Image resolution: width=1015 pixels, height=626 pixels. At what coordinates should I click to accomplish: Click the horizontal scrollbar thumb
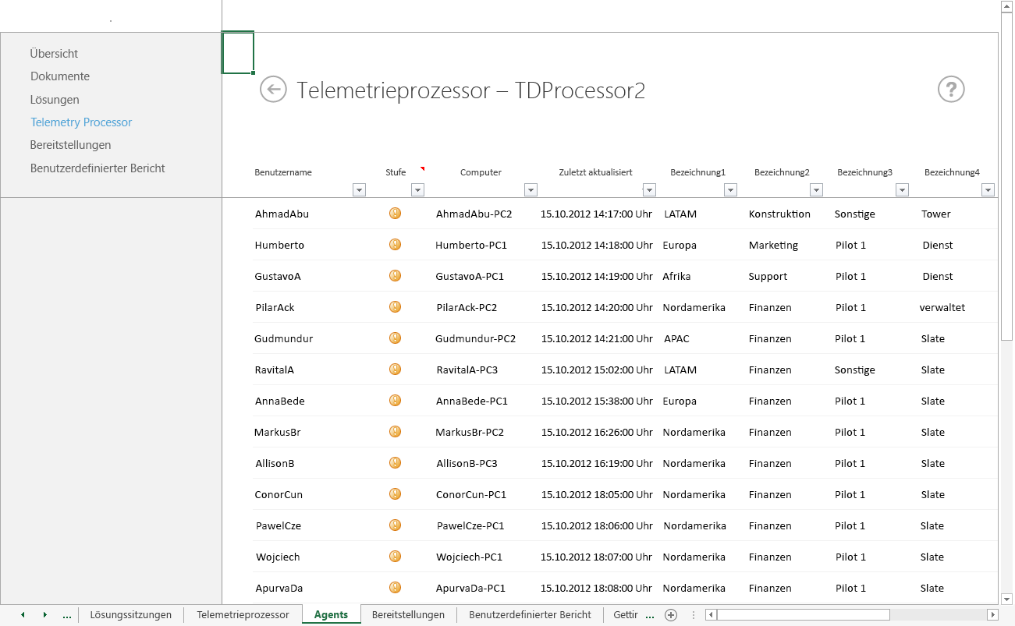[803, 615]
